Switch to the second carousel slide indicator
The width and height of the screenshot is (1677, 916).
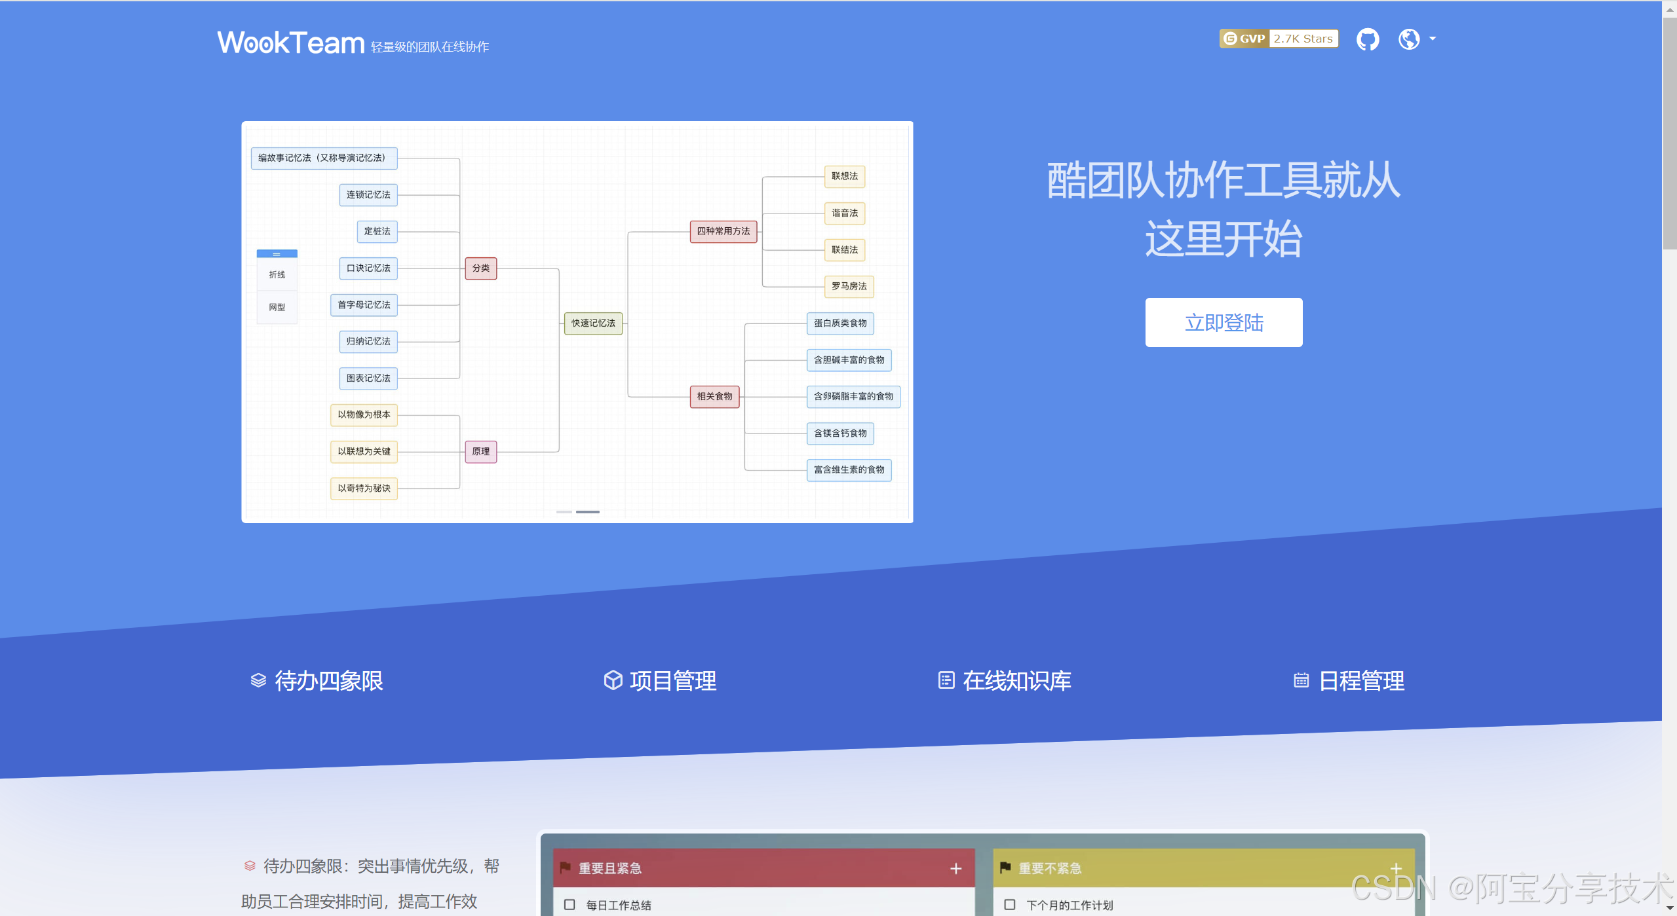coord(588,512)
